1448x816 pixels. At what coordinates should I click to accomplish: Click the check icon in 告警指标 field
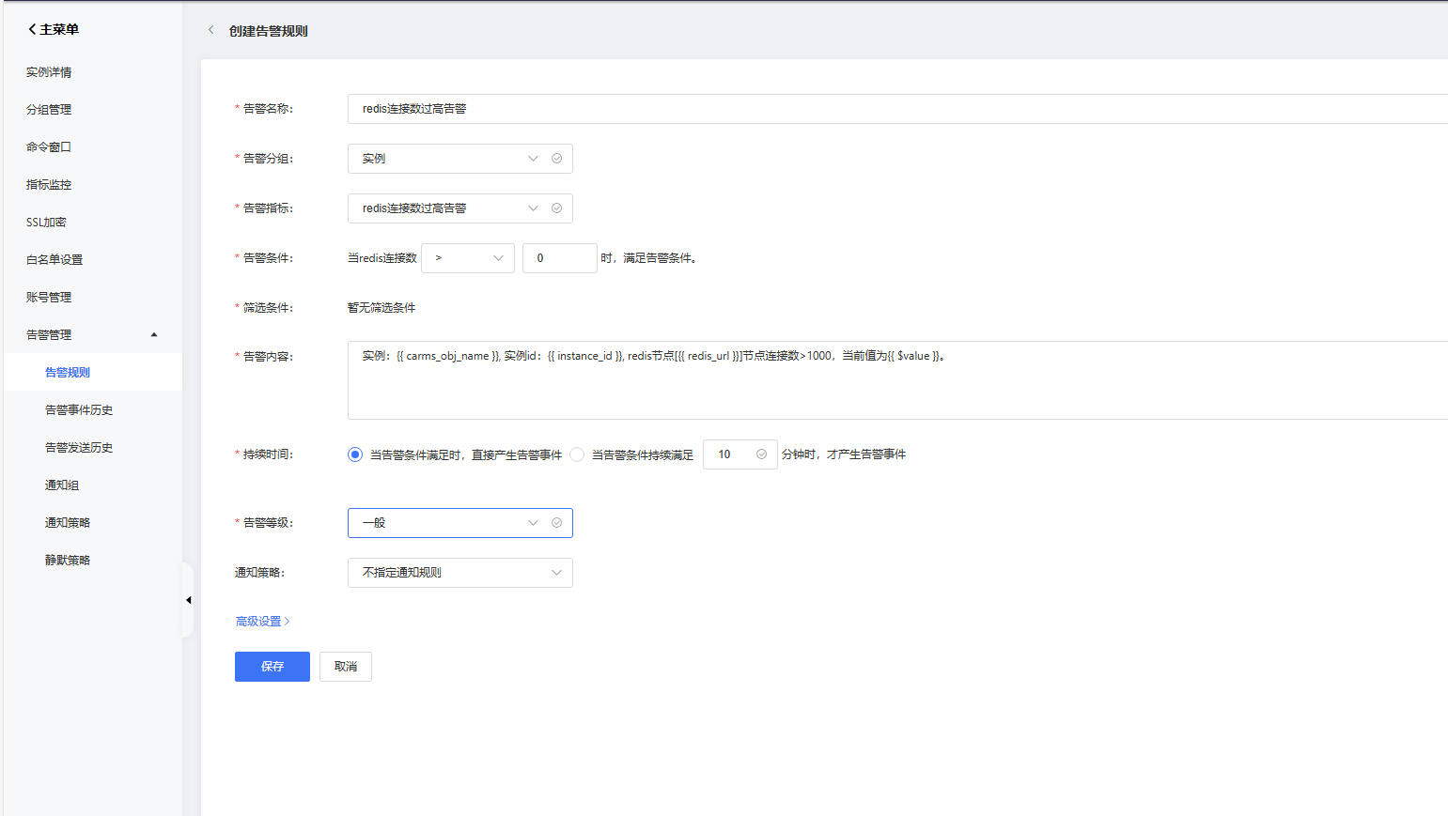[x=556, y=208]
